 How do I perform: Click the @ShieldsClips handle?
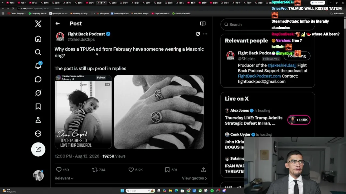tap(81, 39)
